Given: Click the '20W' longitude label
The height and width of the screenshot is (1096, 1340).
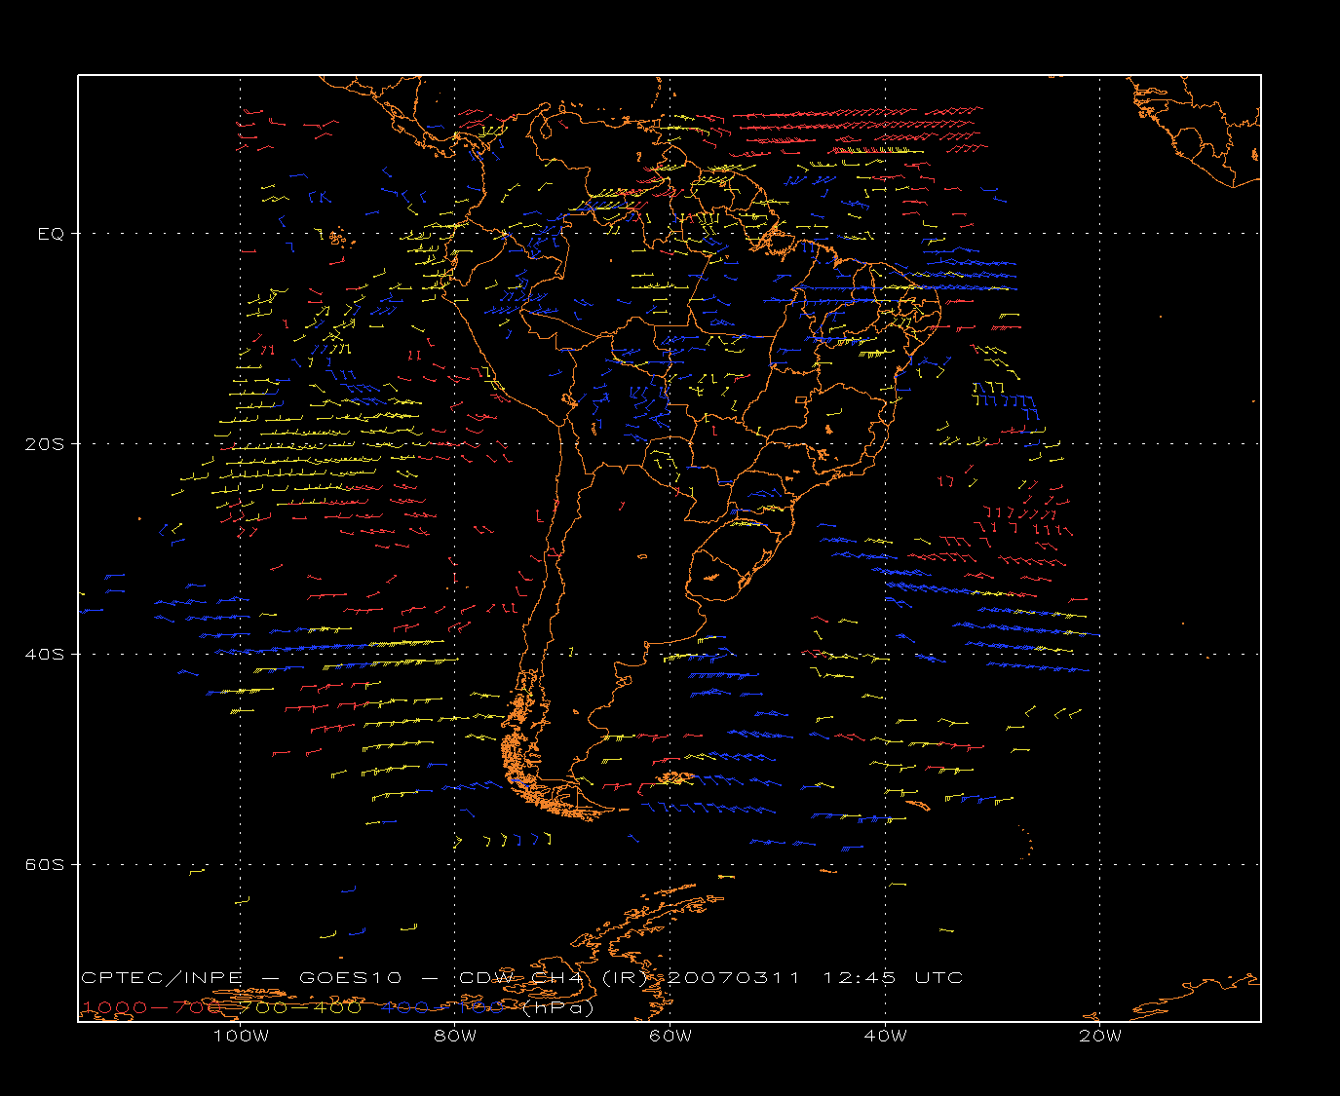Looking at the screenshot, I should [1100, 1036].
